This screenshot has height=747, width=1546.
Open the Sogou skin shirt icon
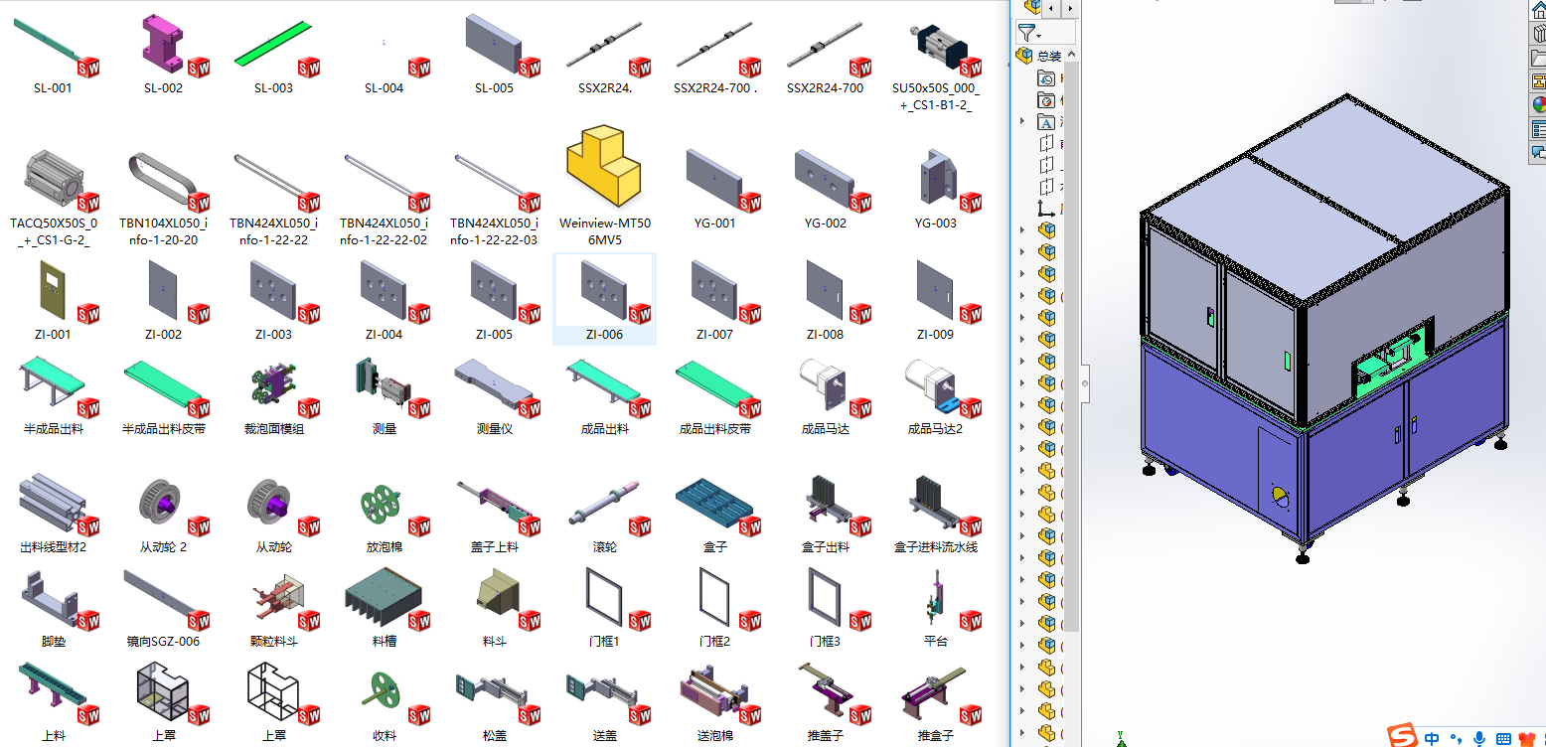(1528, 739)
